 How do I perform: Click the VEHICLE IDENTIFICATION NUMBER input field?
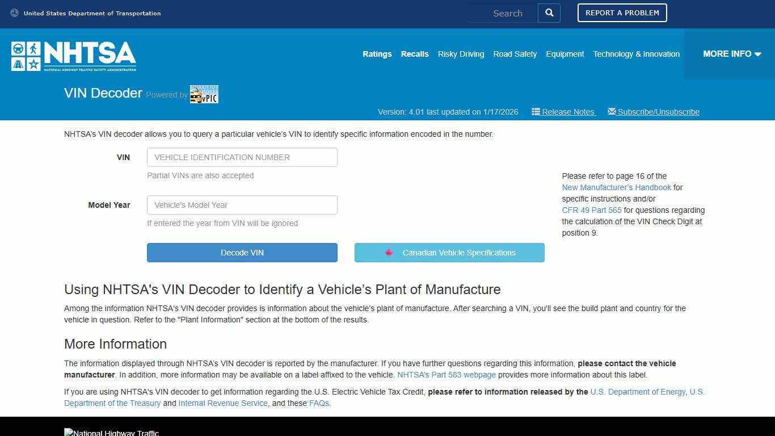point(242,157)
